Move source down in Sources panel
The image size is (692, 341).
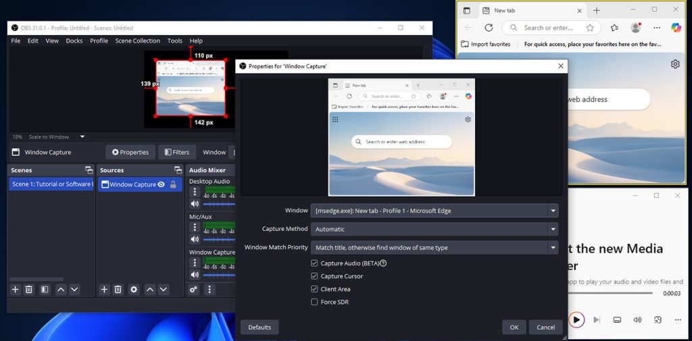point(164,290)
